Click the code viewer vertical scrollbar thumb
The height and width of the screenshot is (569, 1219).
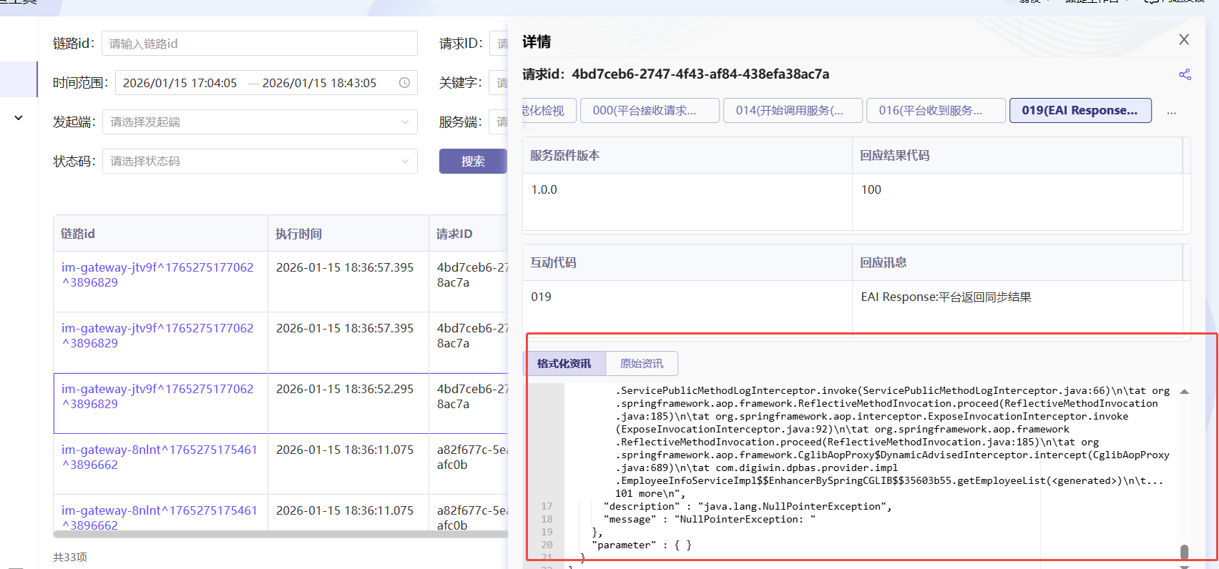click(x=1184, y=552)
